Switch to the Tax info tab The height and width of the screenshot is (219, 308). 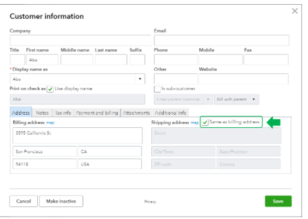pos(63,113)
